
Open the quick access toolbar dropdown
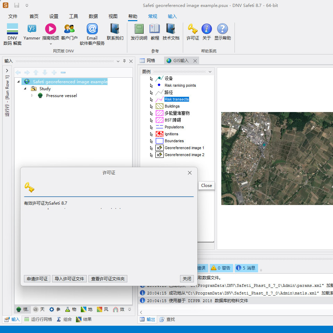pyautogui.click(x=27, y=5)
